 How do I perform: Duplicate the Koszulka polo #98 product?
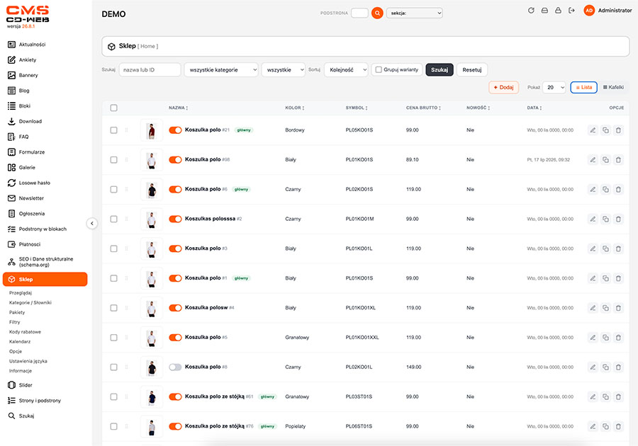point(605,160)
